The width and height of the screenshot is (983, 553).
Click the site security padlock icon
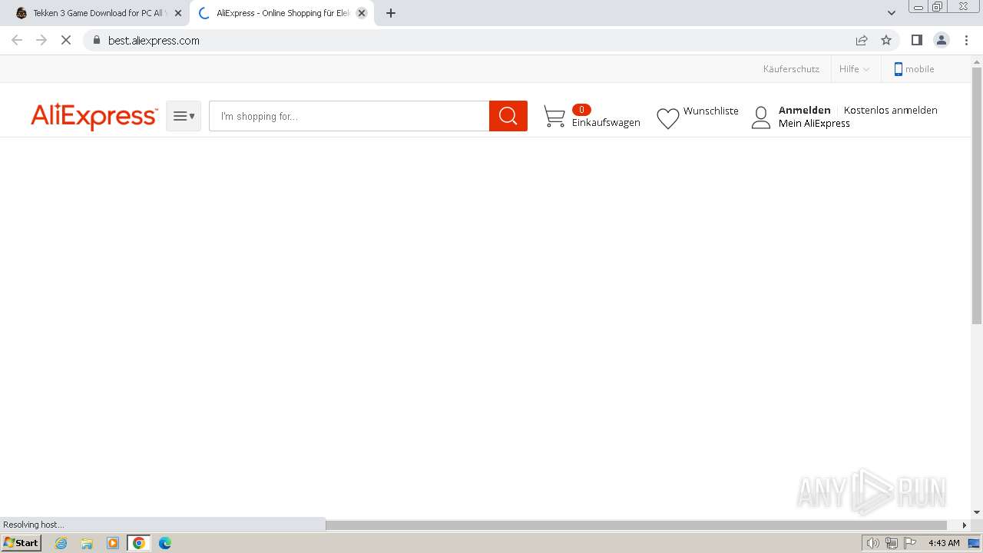tap(96, 40)
